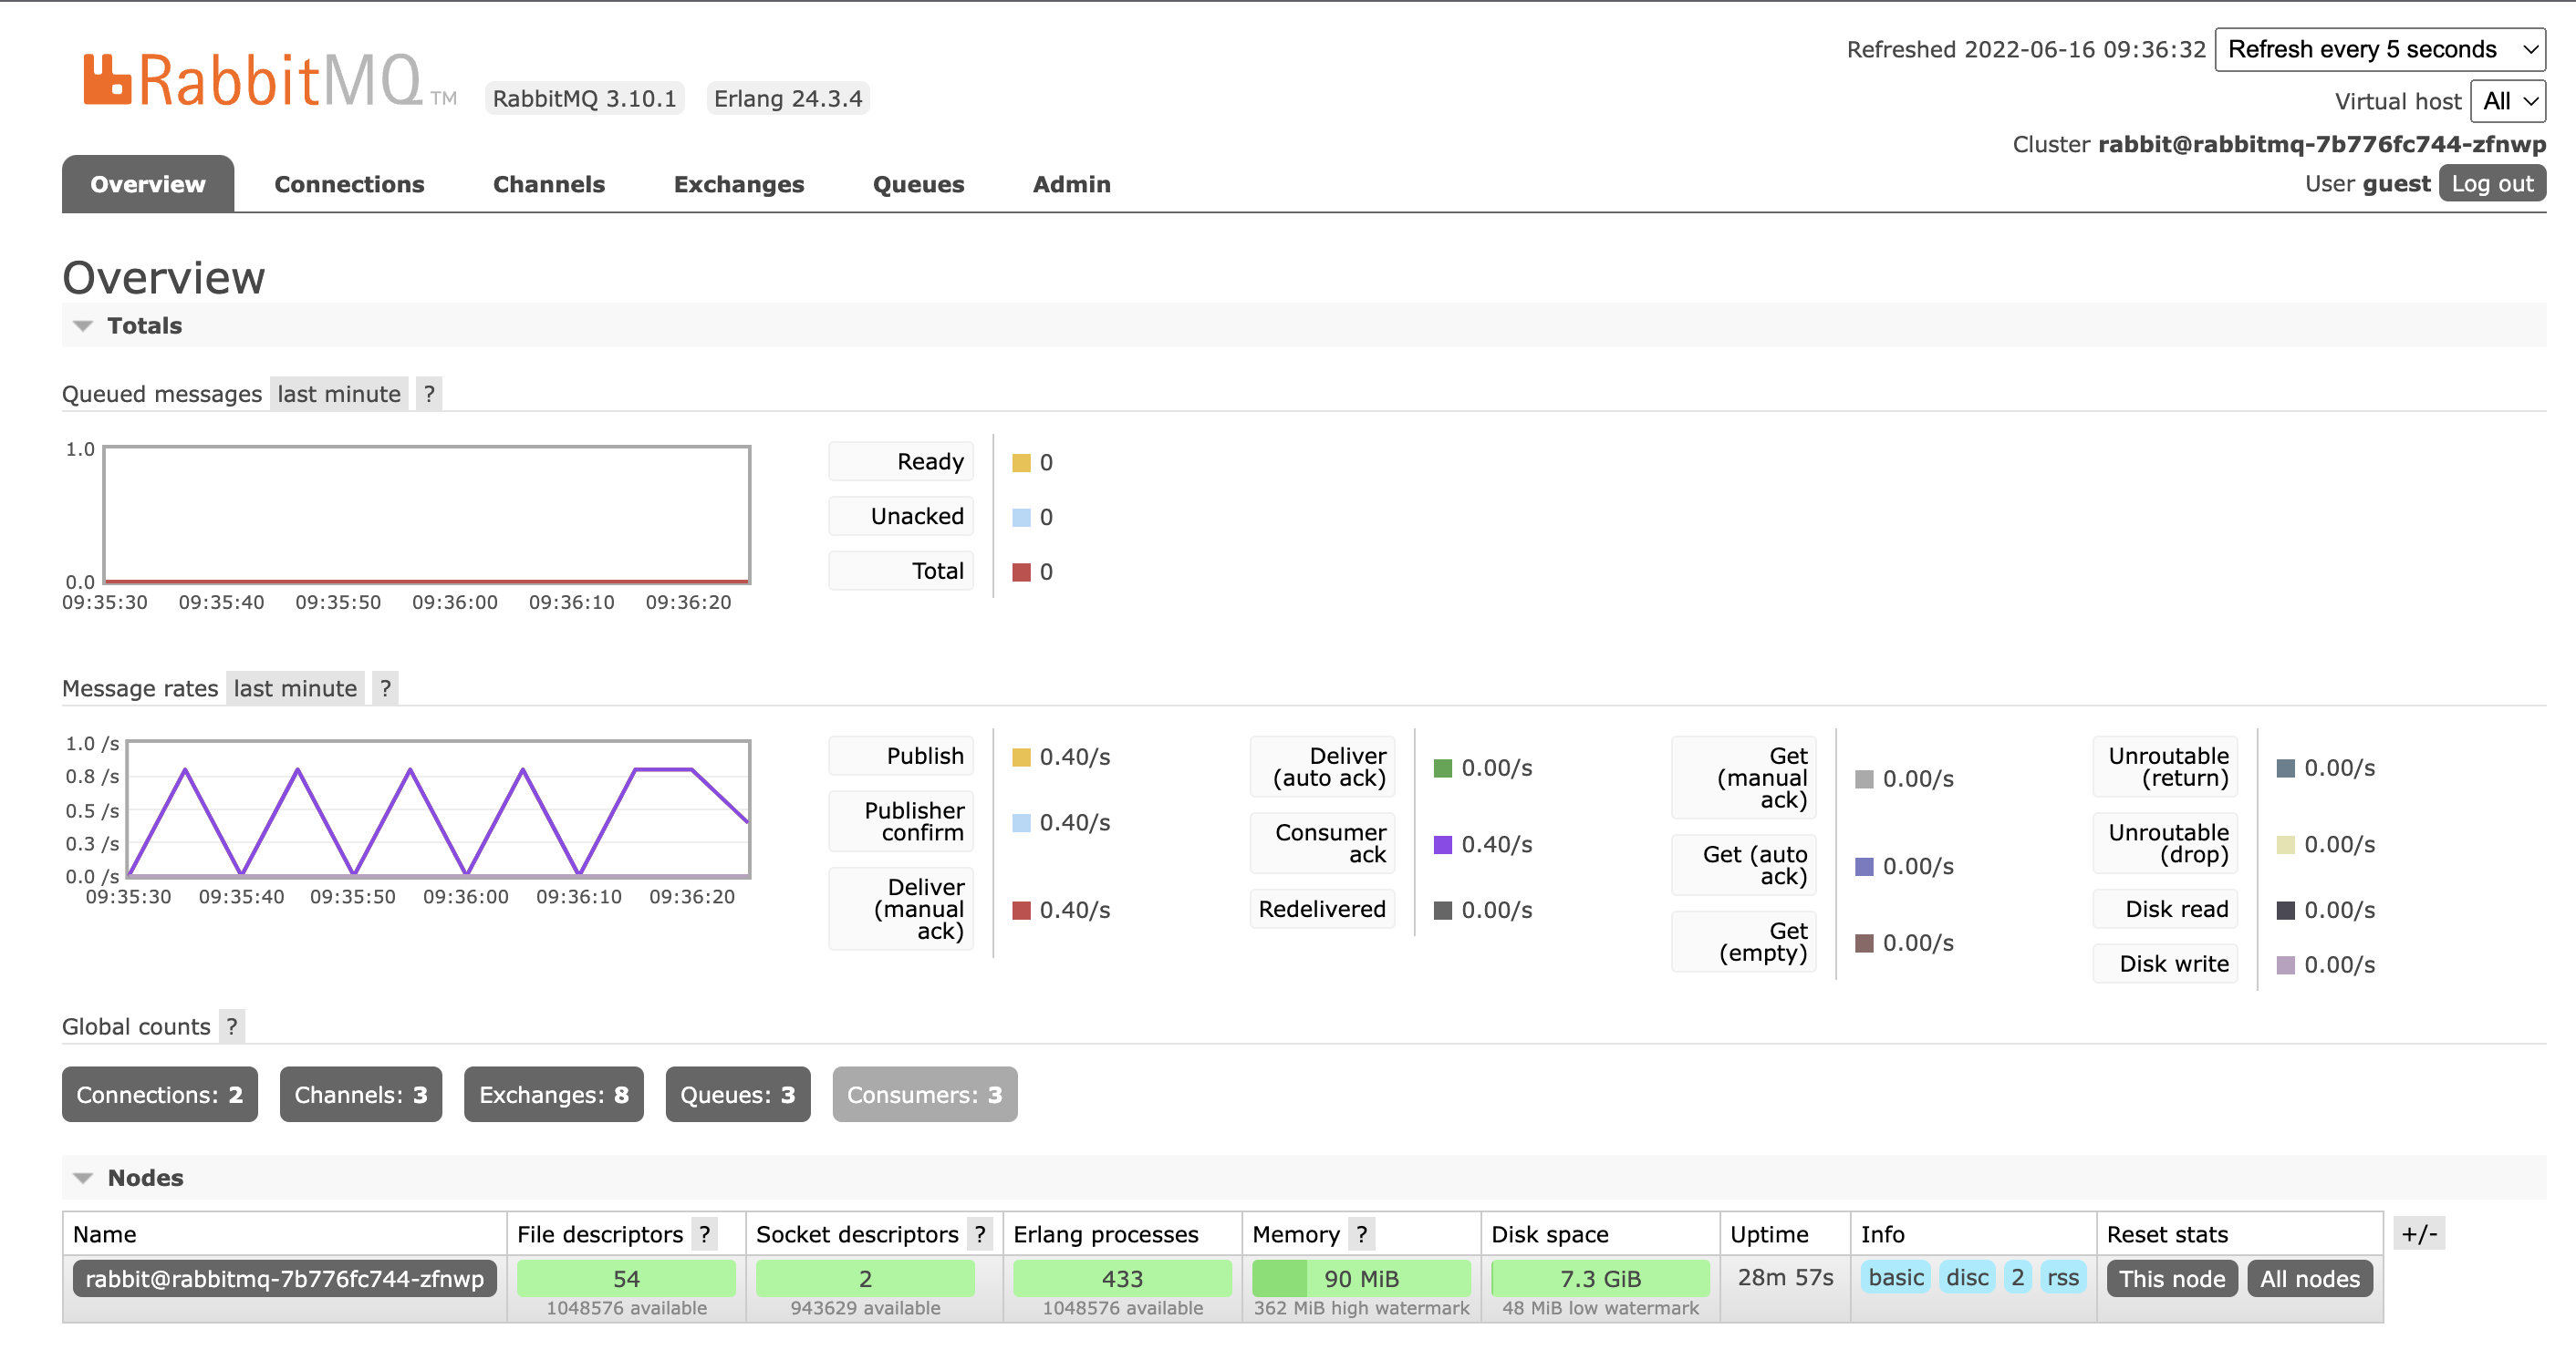Open the Virtual host dropdown
Screen dimensions: 2576x1360
click(2508, 101)
